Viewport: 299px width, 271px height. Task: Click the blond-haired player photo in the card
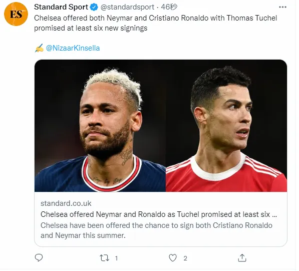100,126
